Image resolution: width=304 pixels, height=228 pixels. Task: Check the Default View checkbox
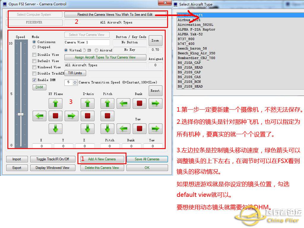pos(34,61)
